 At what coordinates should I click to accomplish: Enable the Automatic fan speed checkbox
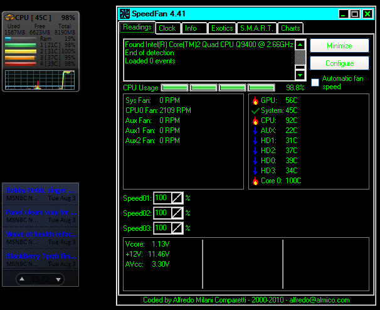coord(315,82)
